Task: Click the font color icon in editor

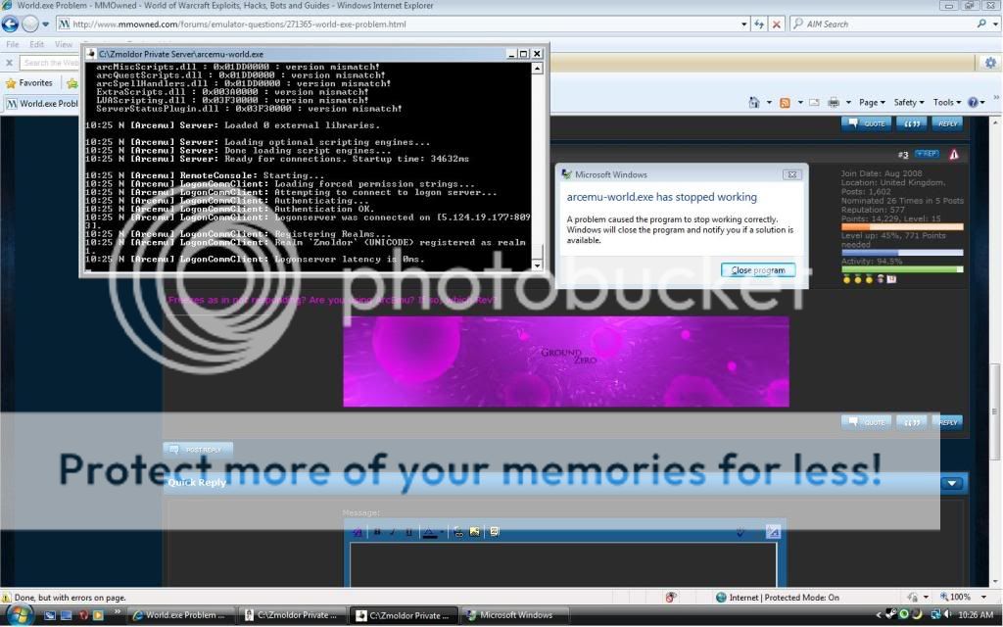Action: click(429, 532)
